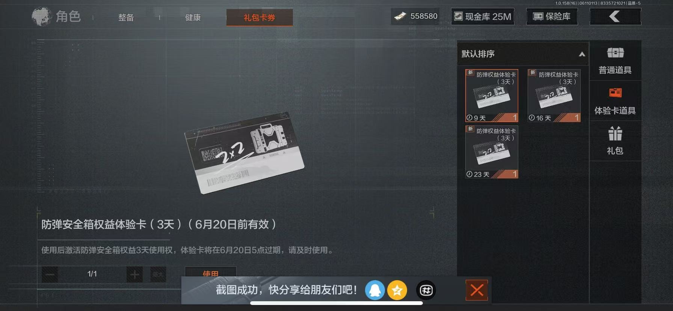
Task: Select the 礼包卡券 tab
Action: [x=260, y=17]
